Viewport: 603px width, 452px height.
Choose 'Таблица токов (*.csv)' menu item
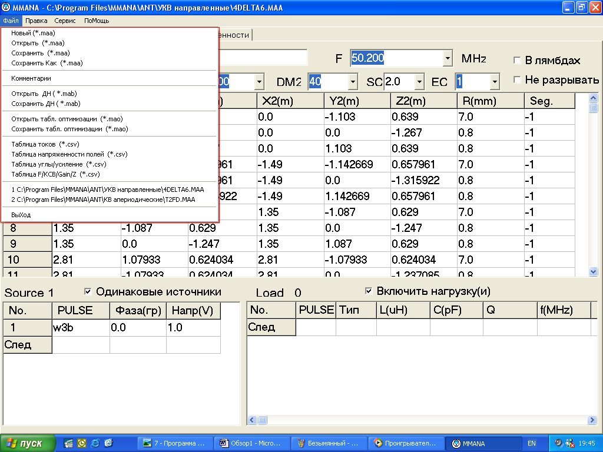click(x=110, y=145)
